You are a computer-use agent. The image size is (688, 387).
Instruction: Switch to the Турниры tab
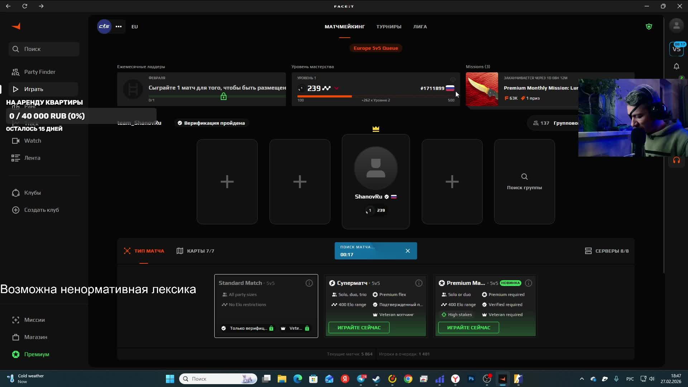pos(388,27)
